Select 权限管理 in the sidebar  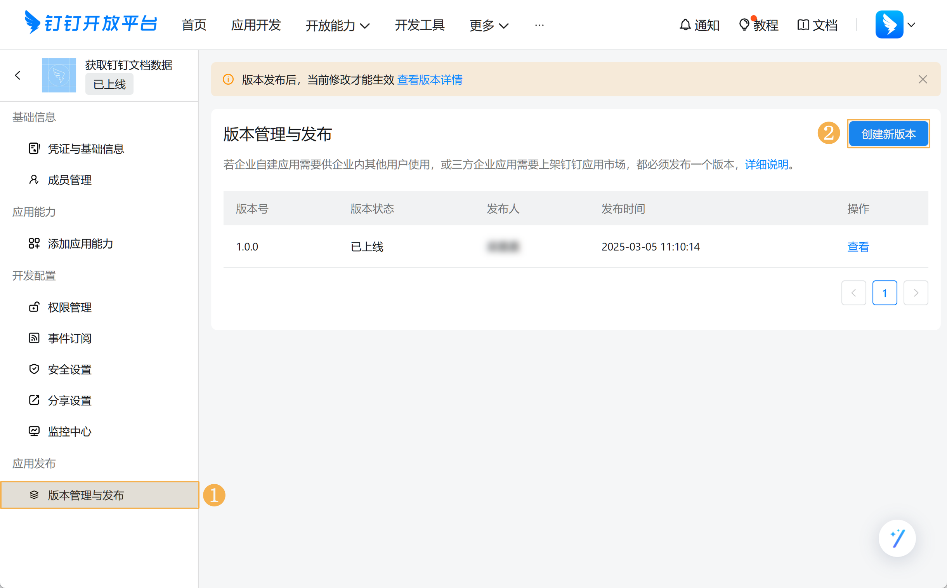[x=69, y=307]
